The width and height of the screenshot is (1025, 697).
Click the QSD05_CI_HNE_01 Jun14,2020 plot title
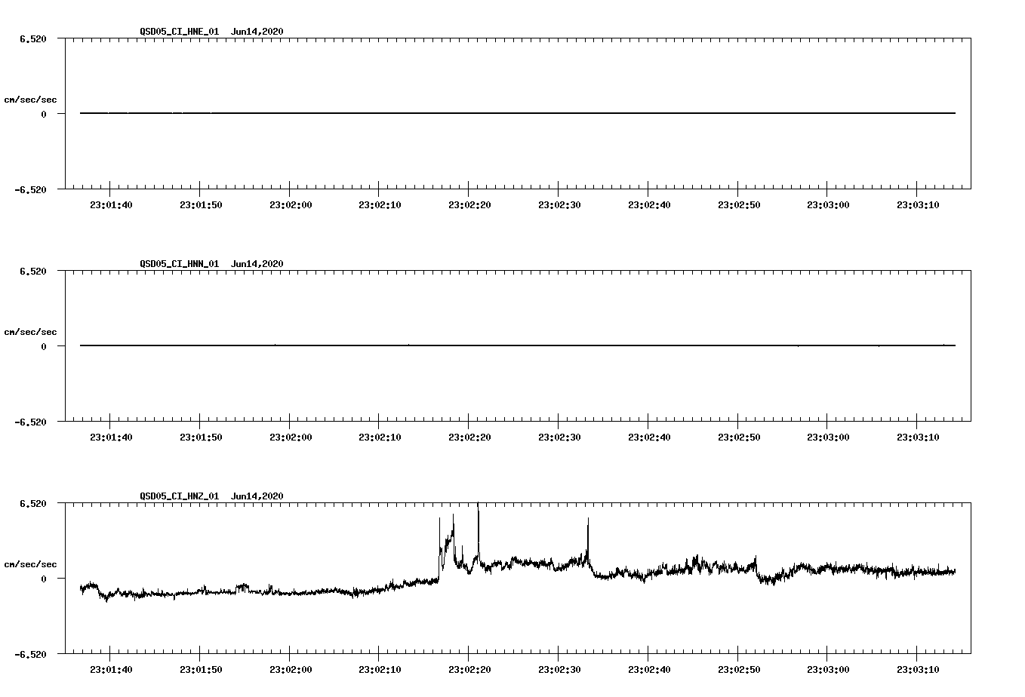pyautogui.click(x=211, y=32)
